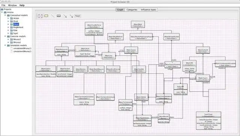This screenshot has width=240, height=136.
Task: Open the Help menu
Action: click(22, 5)
